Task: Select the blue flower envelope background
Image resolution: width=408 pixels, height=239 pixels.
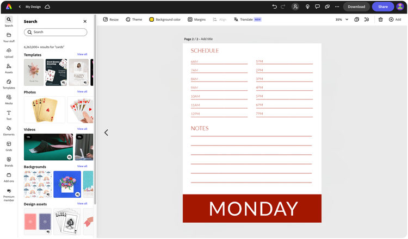Action: tap(67, 184)
